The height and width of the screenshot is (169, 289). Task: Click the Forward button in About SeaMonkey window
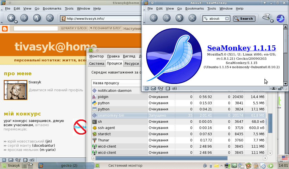(x=167, y=18)
